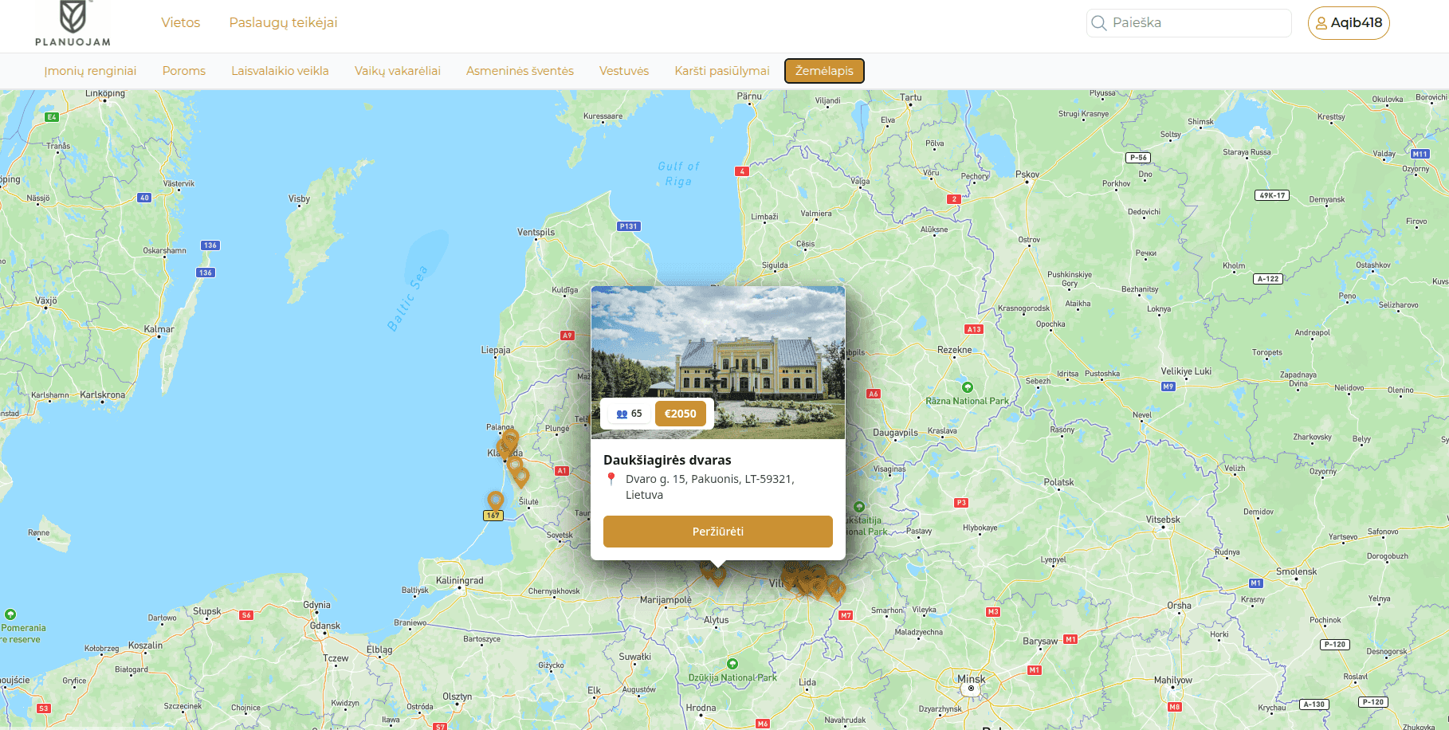Go to Laisvalaikio veikla category

point(280,71)
